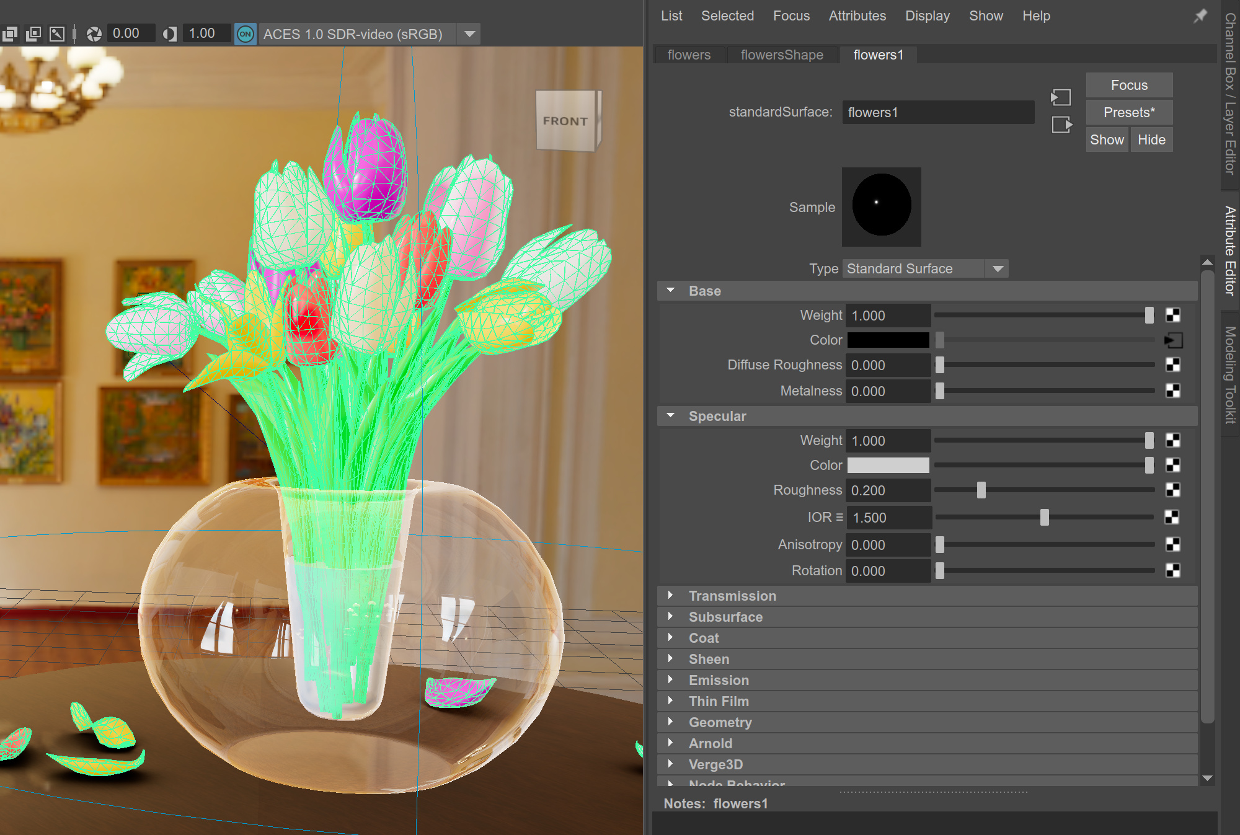1240x835 pixels.
Task: Open the Channel Box / Layer Editor side tab
Action: coord(1230,93)
